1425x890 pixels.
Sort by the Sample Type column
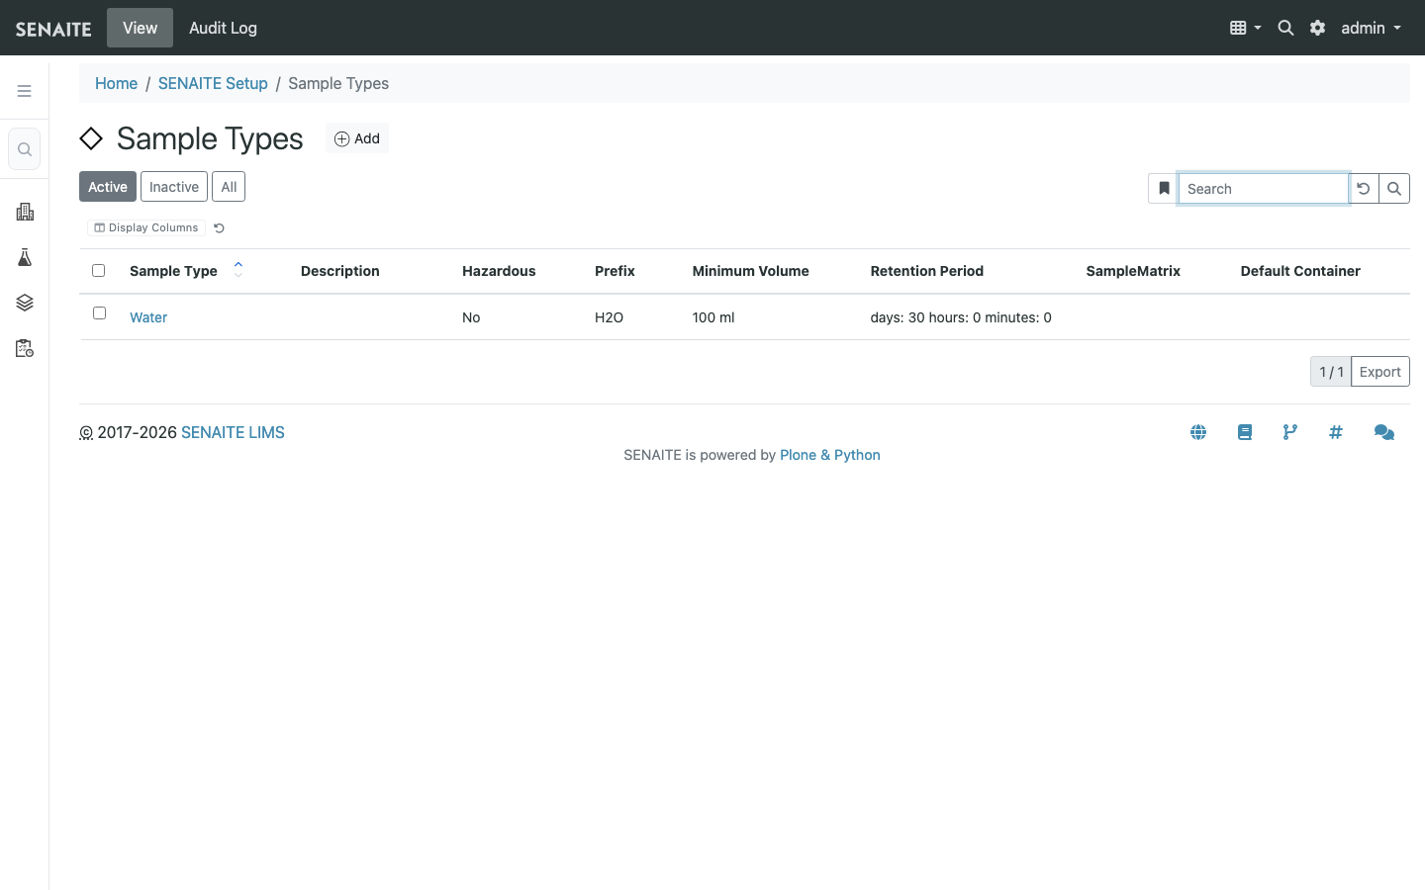[x=173, y=271]
